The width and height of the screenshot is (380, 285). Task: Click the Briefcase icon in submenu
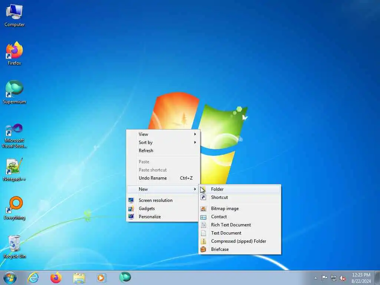(x=203, y=249)
